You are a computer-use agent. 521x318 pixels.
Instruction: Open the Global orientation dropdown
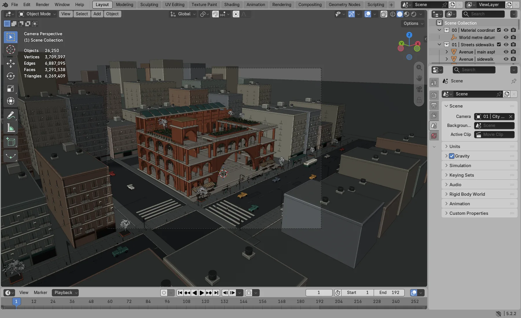pos(183,14)
